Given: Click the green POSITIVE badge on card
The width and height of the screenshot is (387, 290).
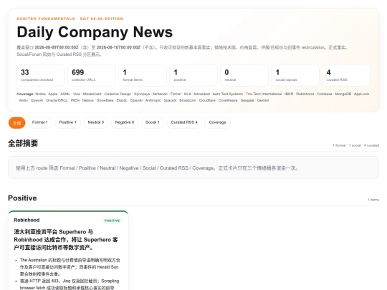Looking at the screenshot, I should [112, 221].
